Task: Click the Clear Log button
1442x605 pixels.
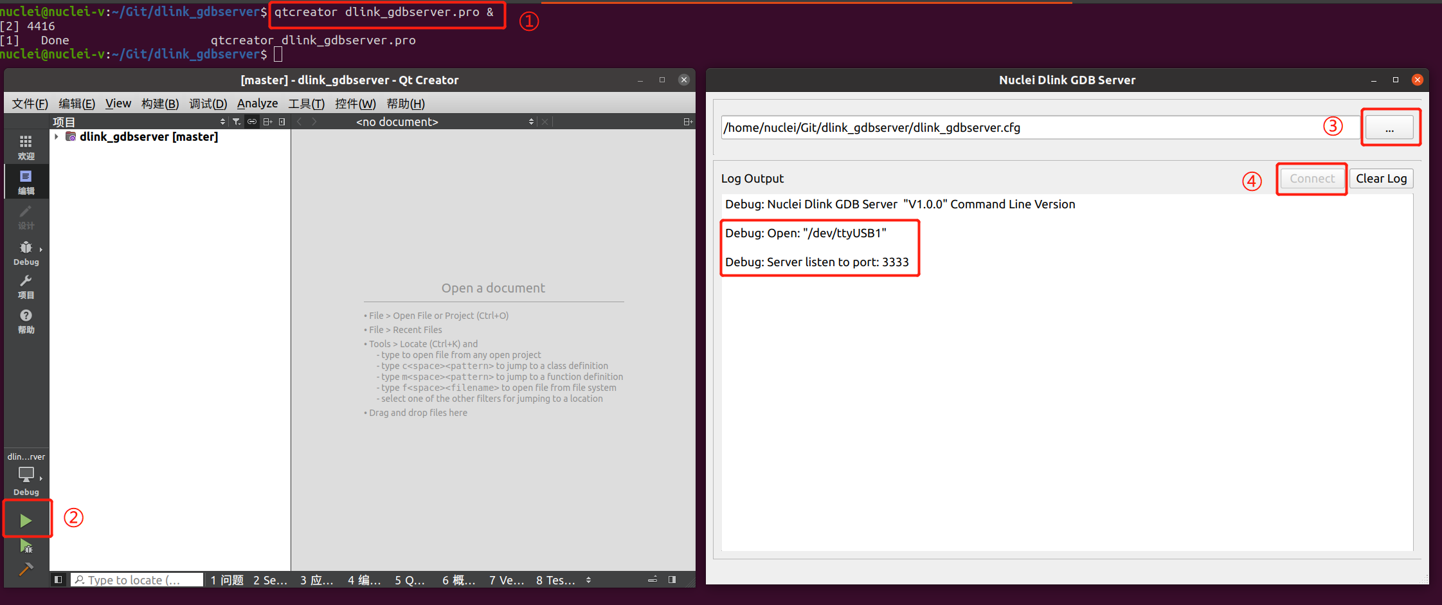Action: pyautogui.click(x=1381, y=179)
